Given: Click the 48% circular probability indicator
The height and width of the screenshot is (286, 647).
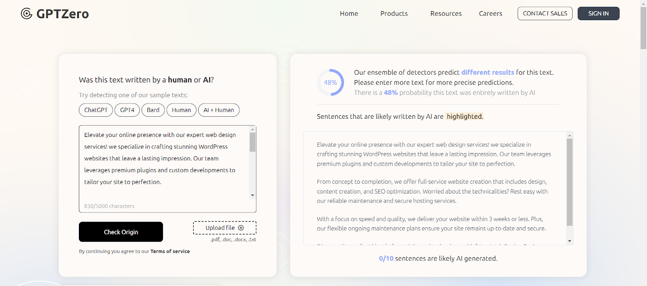Looking at the screenshot, I should tap(330, 82).
